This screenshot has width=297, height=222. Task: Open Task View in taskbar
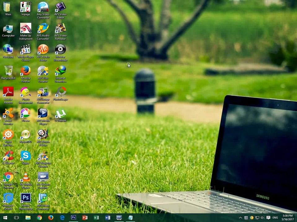16,218
